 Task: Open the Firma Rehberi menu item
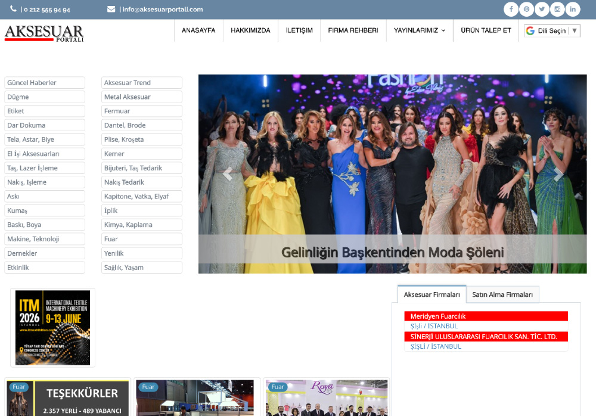click(353, 30)
